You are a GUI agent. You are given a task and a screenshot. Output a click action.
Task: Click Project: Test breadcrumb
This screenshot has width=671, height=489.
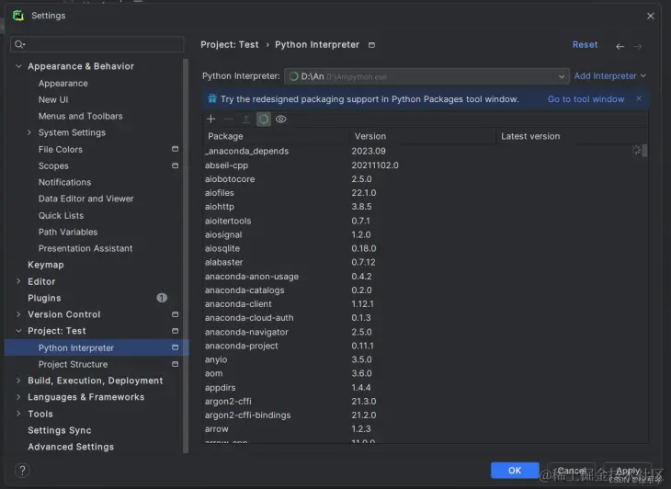tap(230, 44)
